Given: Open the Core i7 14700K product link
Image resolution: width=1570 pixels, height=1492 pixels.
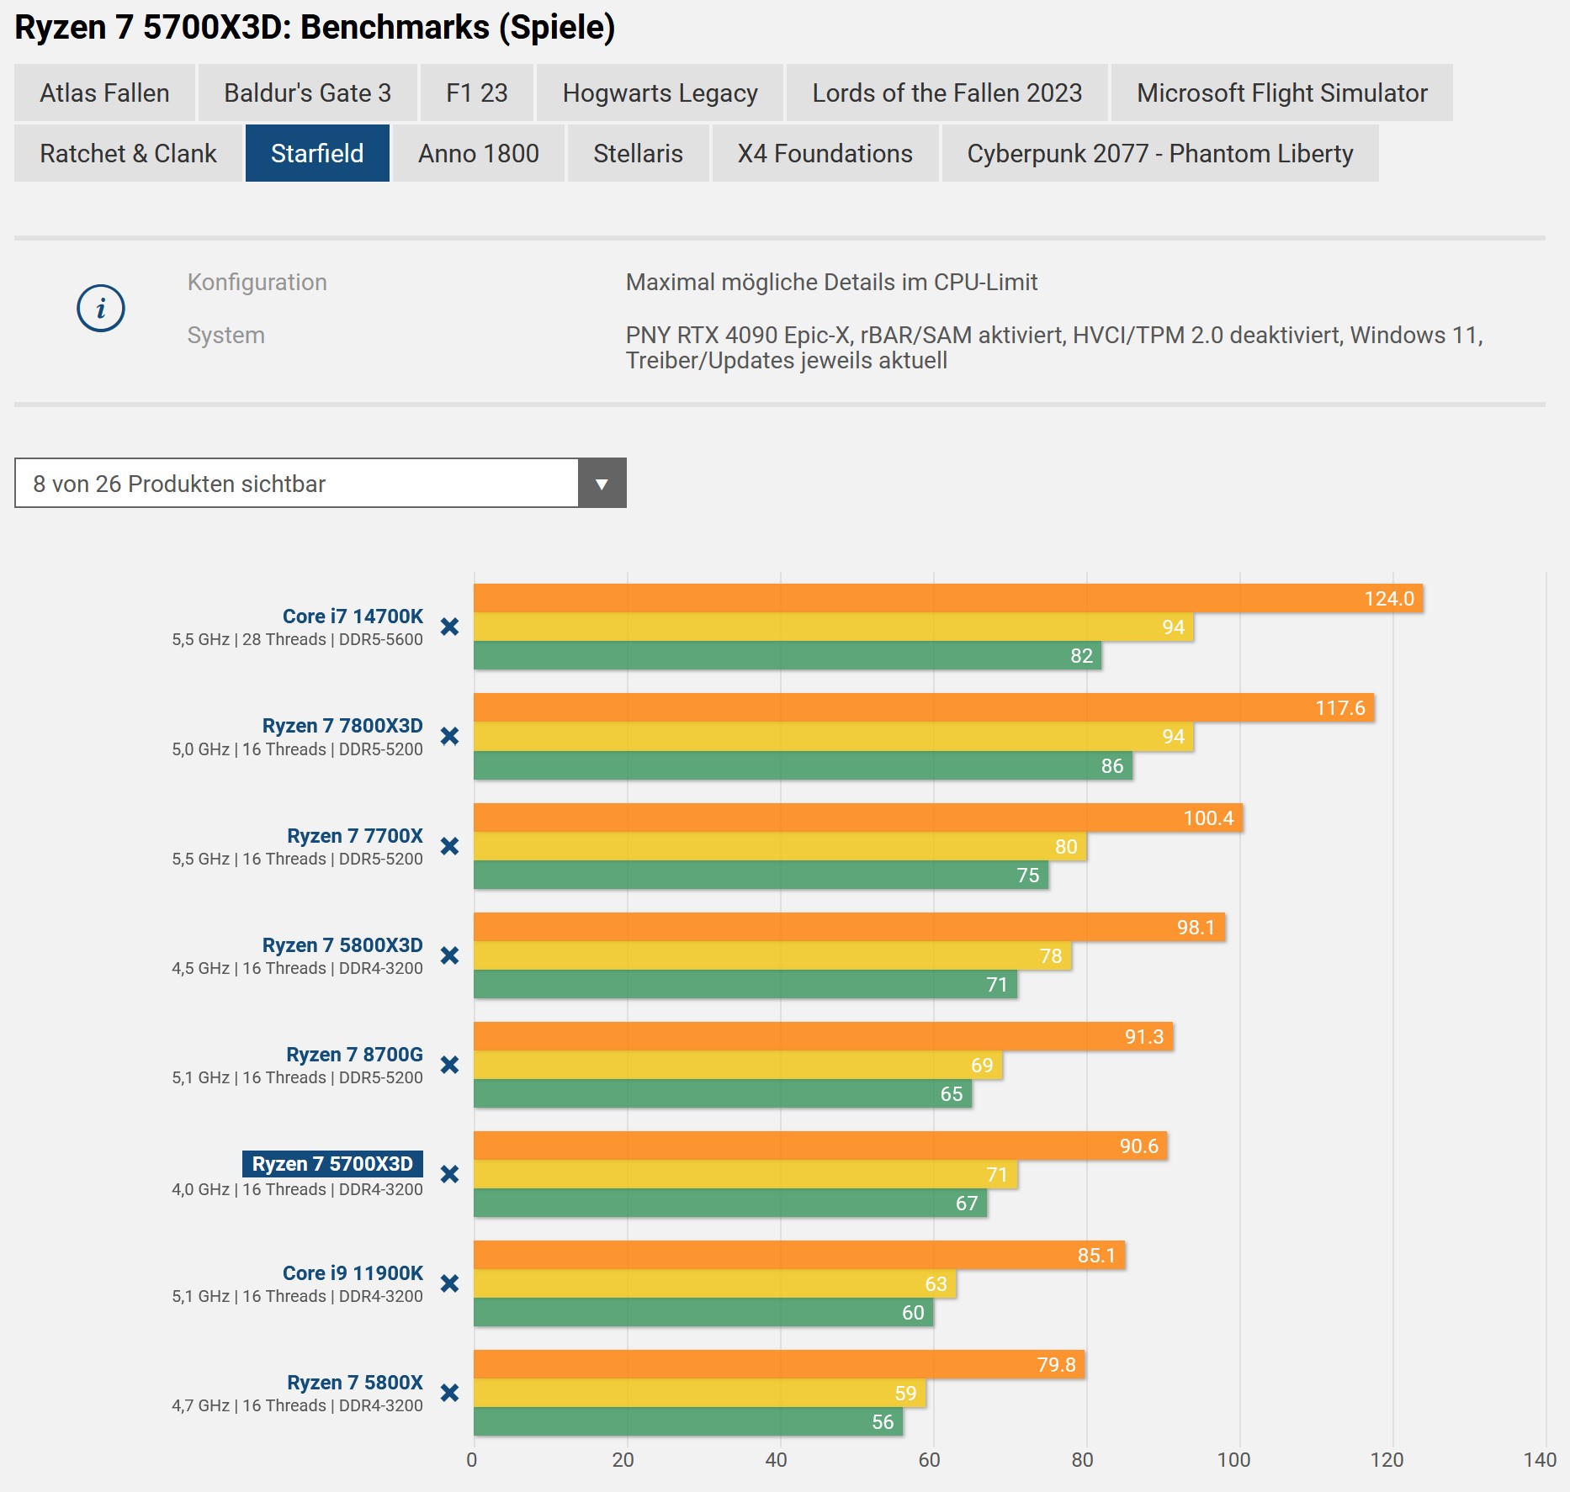Looking at the screenshot, I should point(353,616).
